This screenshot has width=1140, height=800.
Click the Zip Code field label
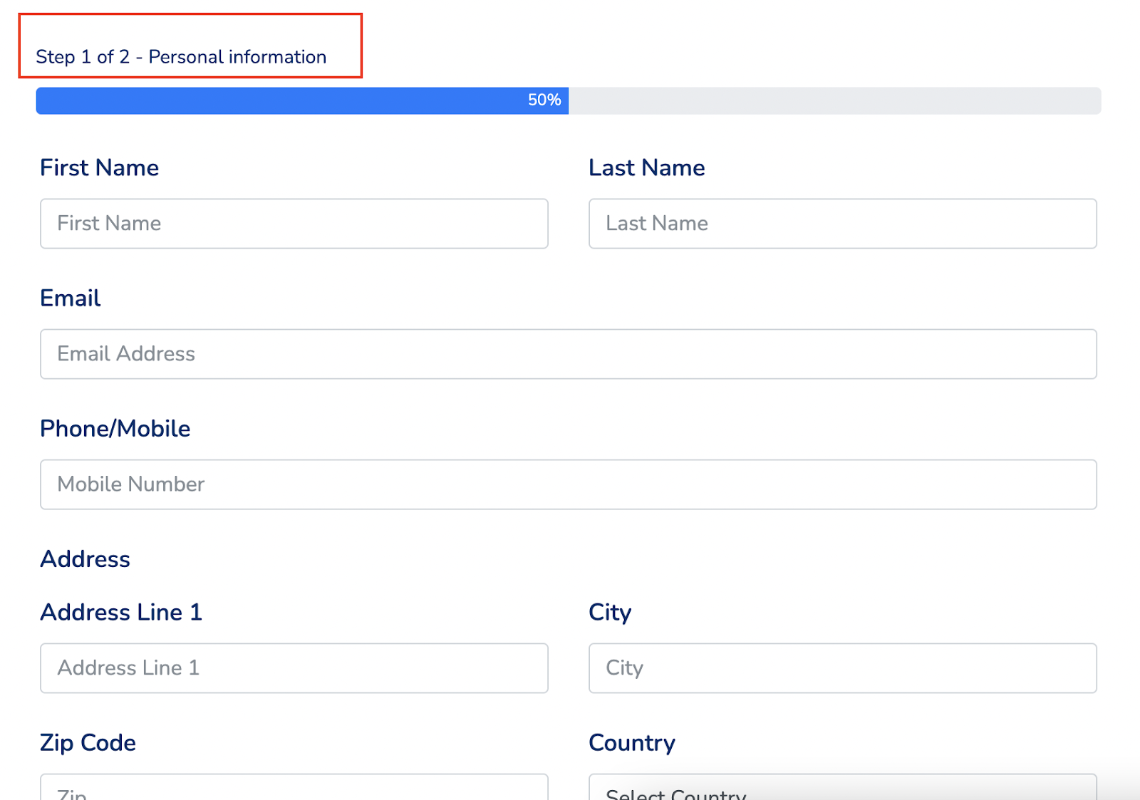[x=88, y=742]
